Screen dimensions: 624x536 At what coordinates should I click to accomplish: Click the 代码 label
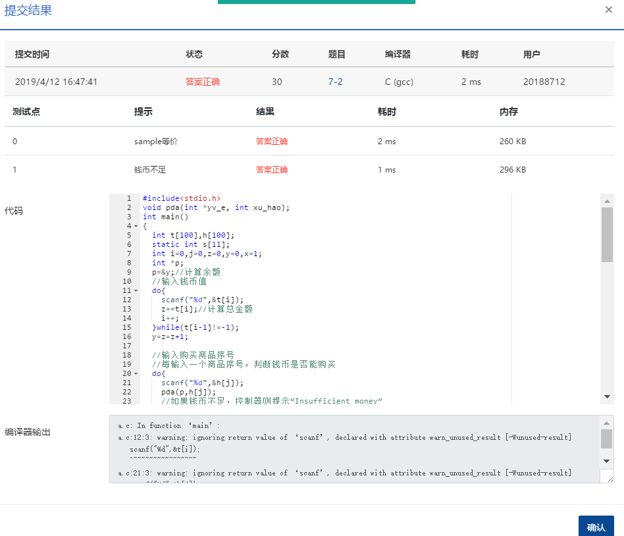[x=14, y=211]
